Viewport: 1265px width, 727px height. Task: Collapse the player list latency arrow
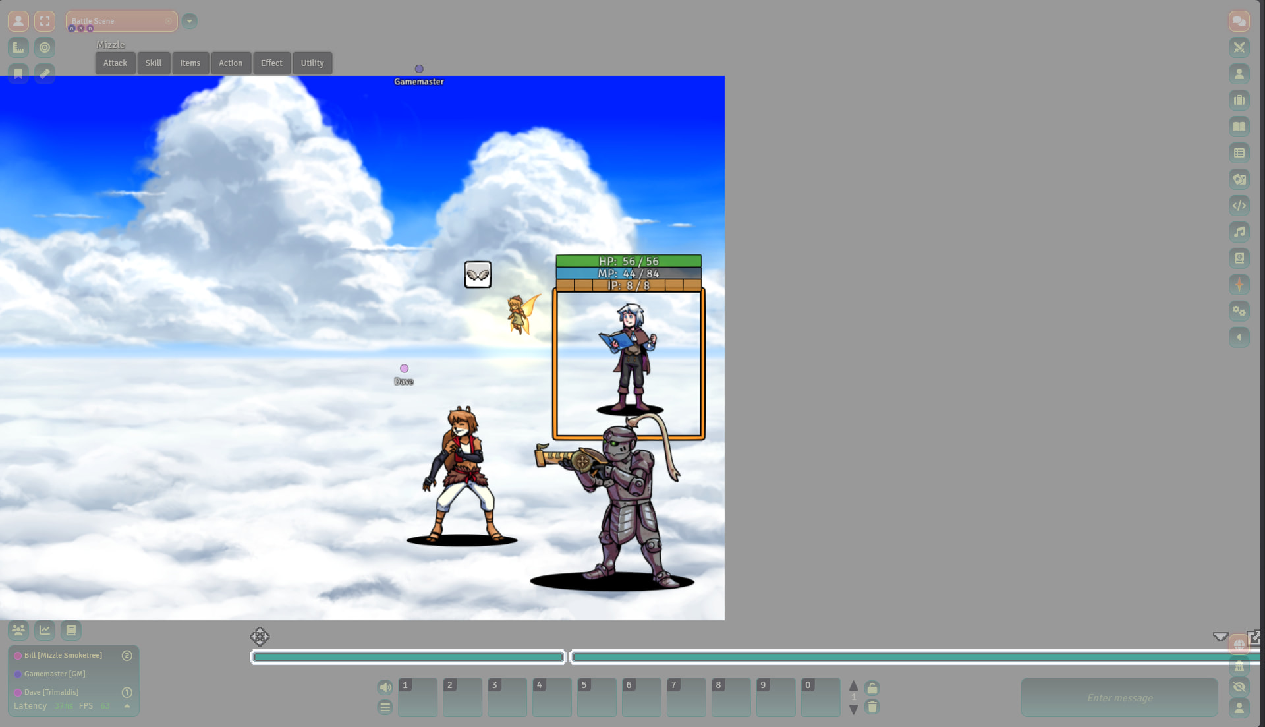coord(127,706)
